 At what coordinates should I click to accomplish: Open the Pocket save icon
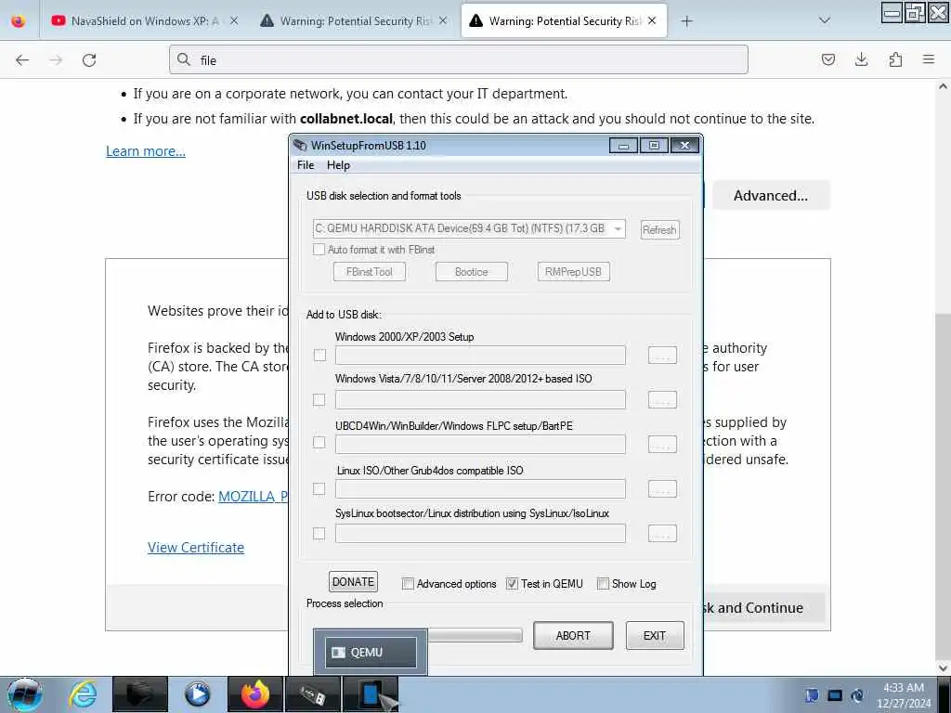coord(827,59)
